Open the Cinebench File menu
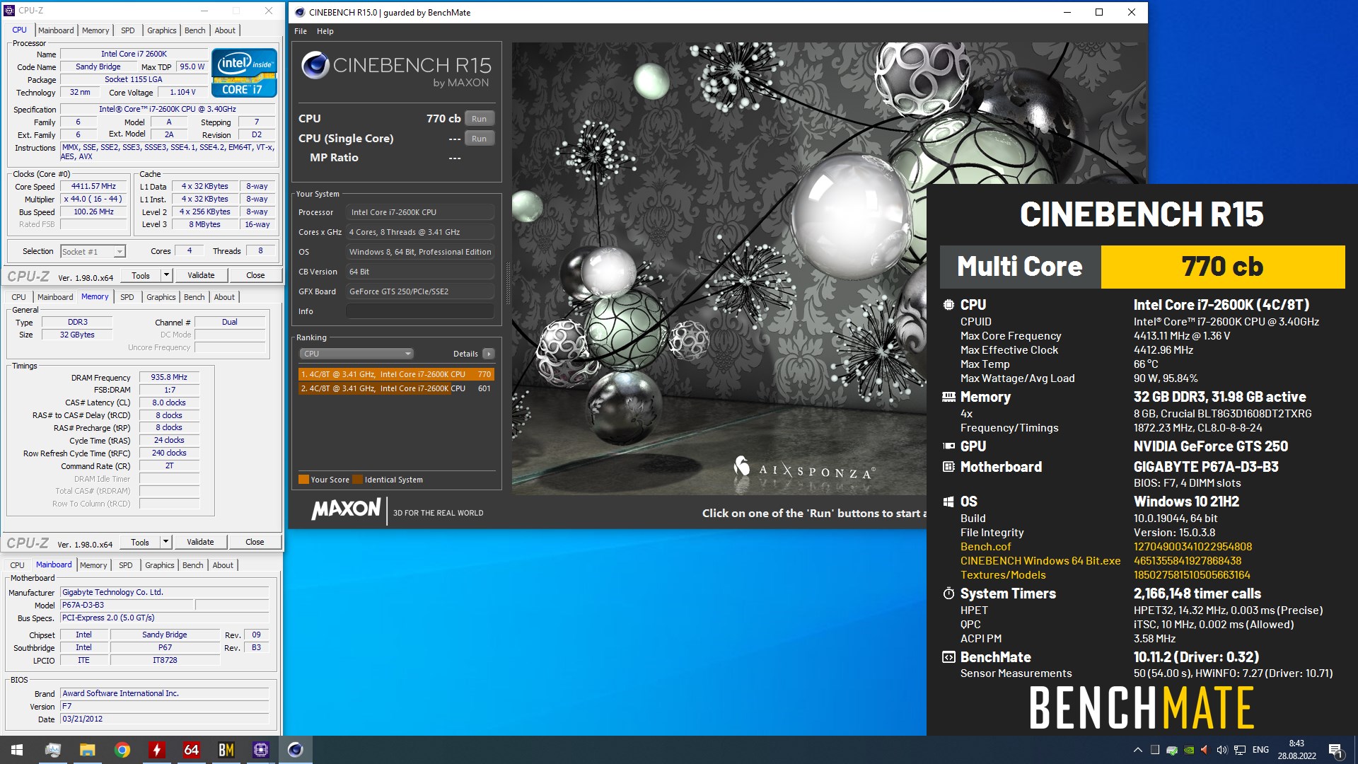 [x=301, y=31]
